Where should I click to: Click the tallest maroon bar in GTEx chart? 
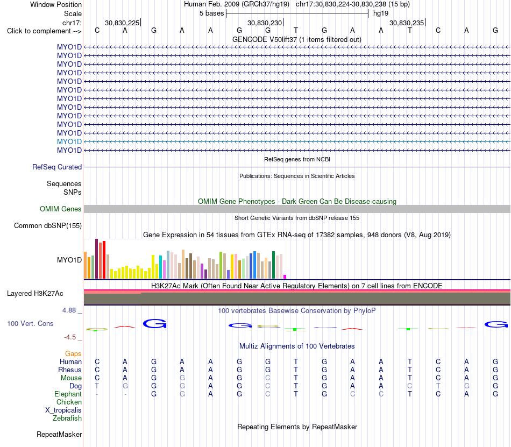coord(96,259)
